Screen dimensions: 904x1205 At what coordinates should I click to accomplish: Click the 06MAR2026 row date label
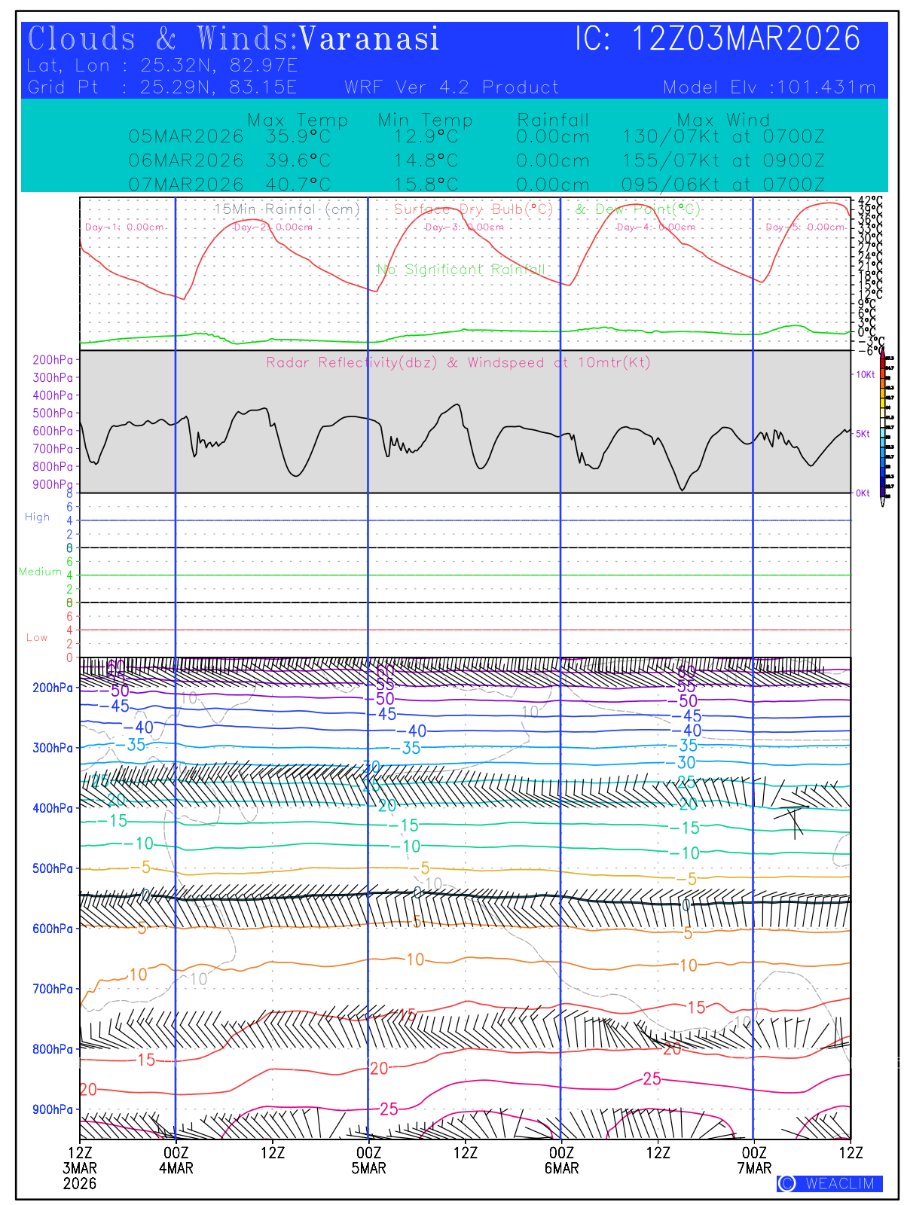[x=186, y=160]
